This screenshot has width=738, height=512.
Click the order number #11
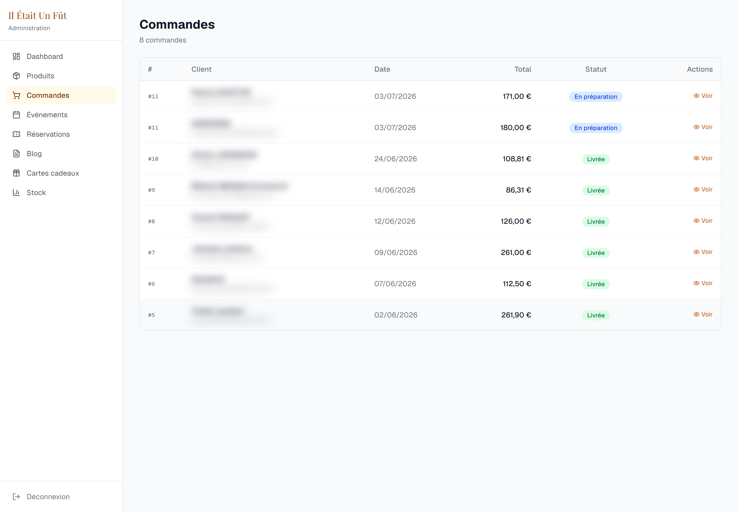[x=153, y=128]
